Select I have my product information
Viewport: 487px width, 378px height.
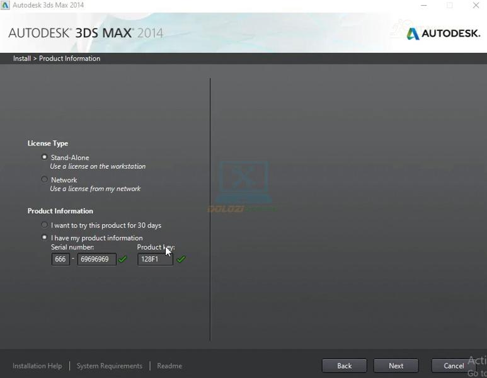point(44,238)
